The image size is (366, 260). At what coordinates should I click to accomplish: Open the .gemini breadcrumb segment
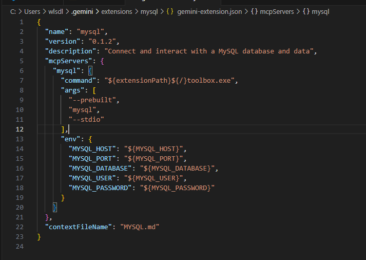[x=82, y=12]
